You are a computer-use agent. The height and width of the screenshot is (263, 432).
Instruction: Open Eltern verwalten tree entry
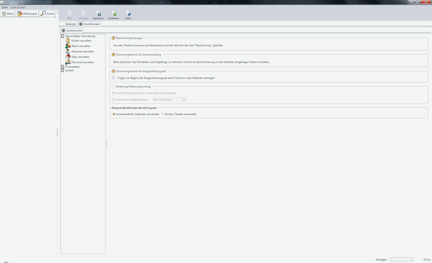pyautogui.click(x=81, y=46)
